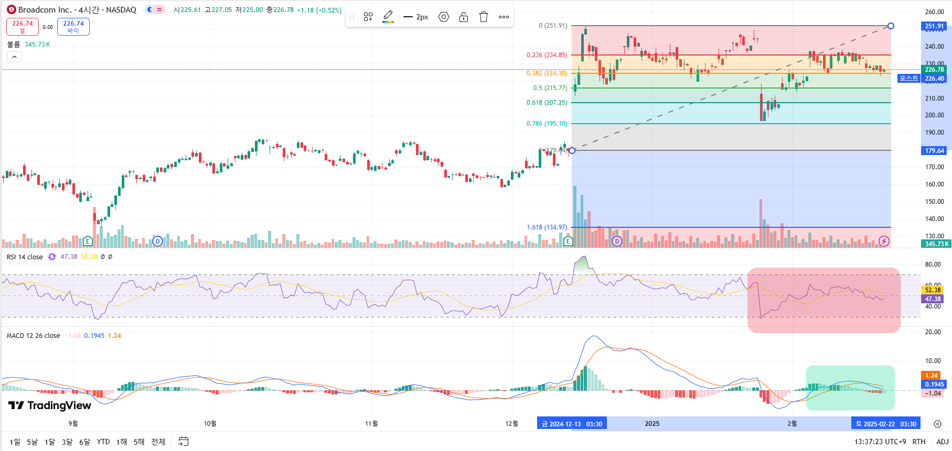The image size is (952, 451).
Task: Toggle the ADJ adjustment button
Action: click(942, 442)
